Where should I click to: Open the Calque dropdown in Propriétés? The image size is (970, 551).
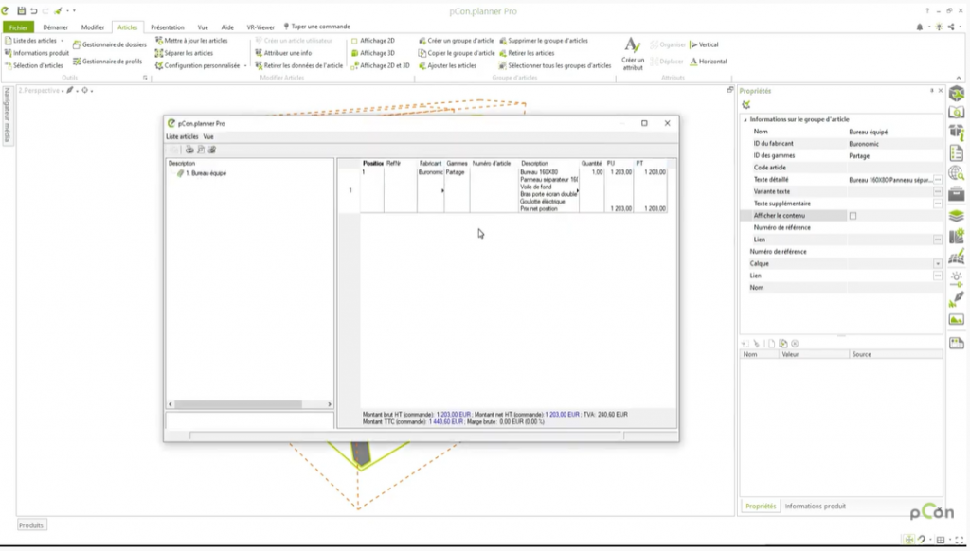[938, 264]
